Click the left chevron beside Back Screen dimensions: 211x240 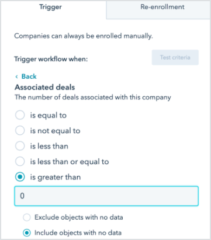pos(16,76)
